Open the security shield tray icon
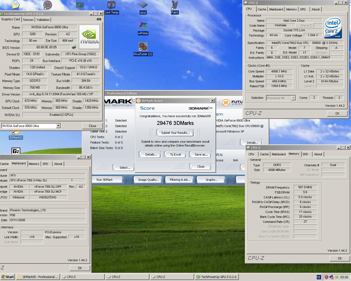Viewport: 351px width, 281px height. point(326,277)
